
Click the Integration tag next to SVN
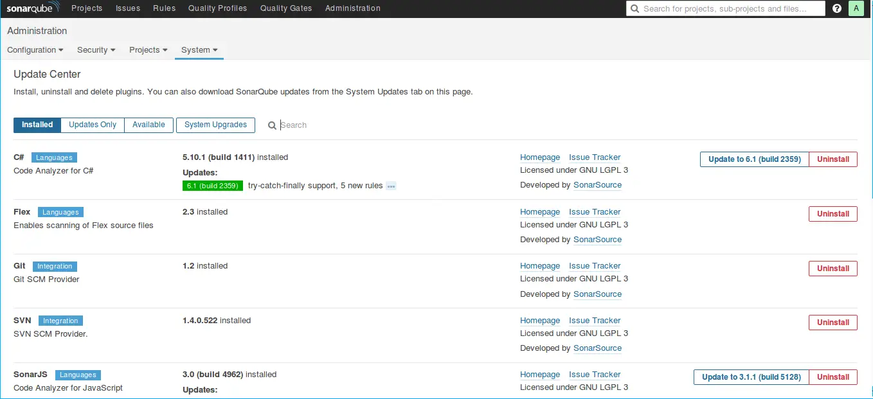point(60,321)
